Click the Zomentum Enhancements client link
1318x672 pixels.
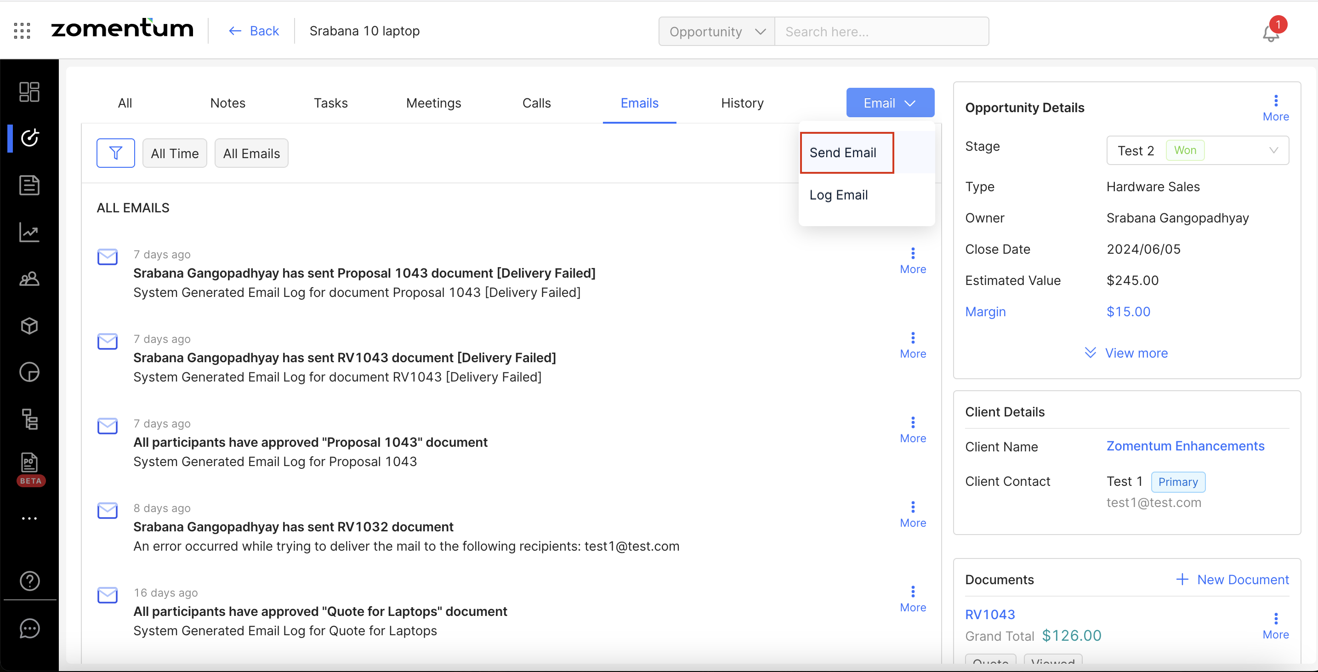[x=1185, y=446]
